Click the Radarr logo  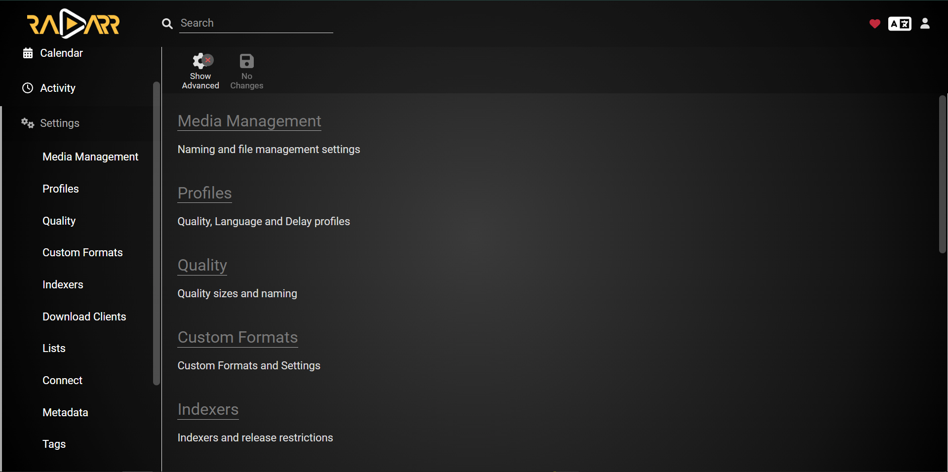[x=73, y=24]
